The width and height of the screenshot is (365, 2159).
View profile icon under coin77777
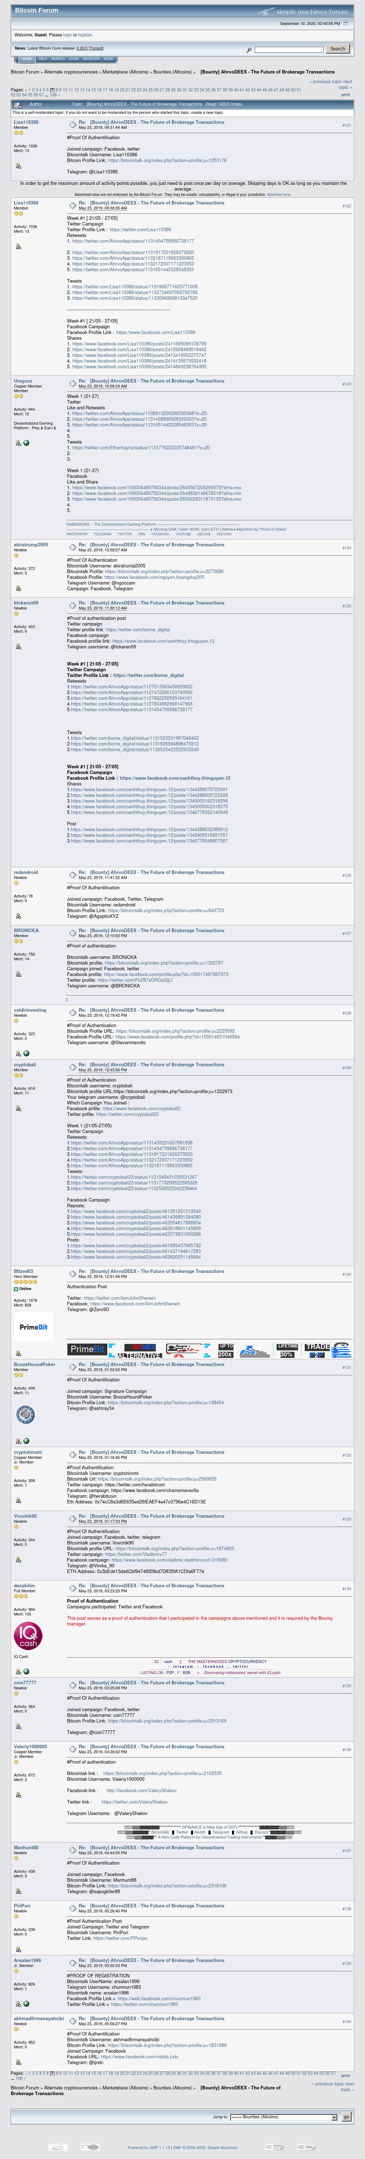pyautogui.click(x=19, y=1726)
